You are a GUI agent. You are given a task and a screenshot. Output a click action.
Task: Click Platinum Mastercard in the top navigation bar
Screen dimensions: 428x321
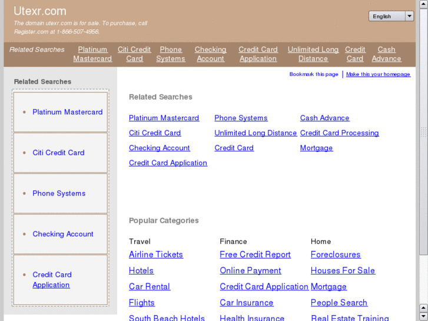tap(92, 54)
